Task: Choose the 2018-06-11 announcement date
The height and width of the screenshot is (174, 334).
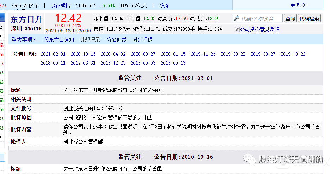Action: pyautogui.click(x=53, y=63)
